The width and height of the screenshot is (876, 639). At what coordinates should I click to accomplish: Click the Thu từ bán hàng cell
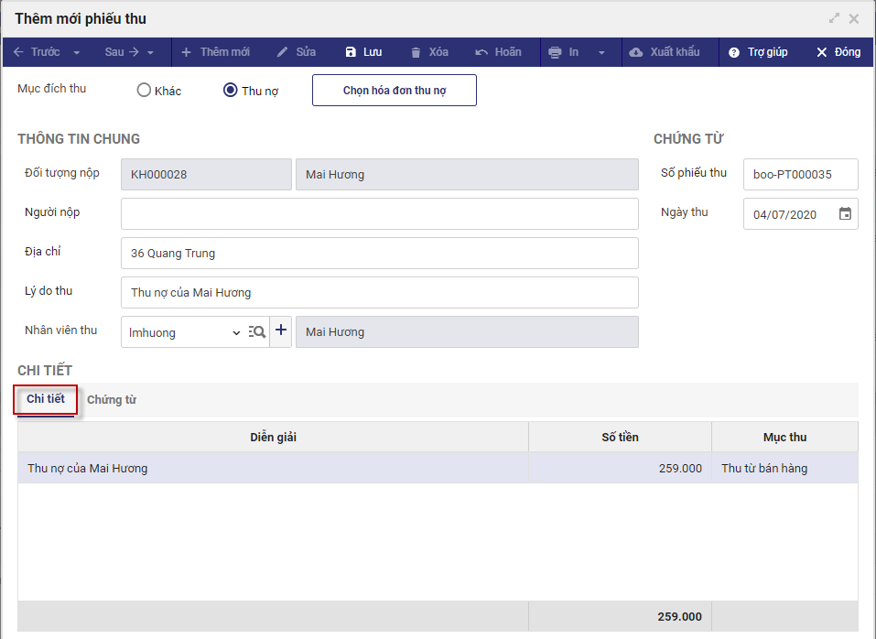[785, 468]
